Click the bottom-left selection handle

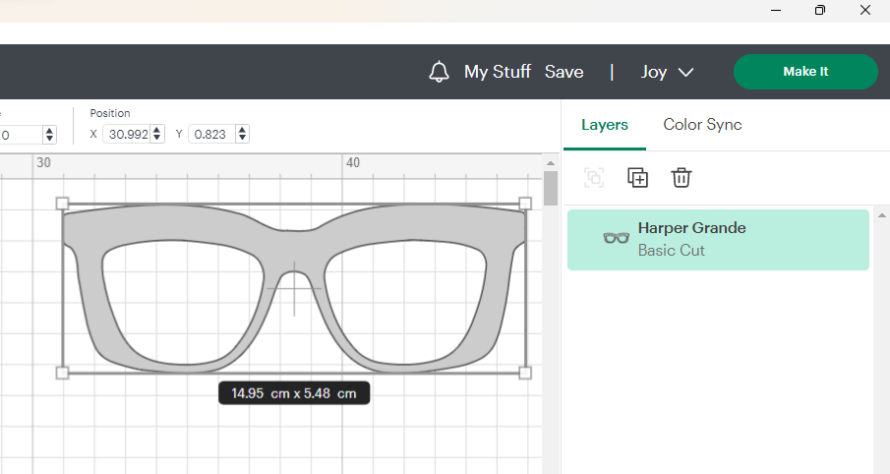(x=62, y=373)
